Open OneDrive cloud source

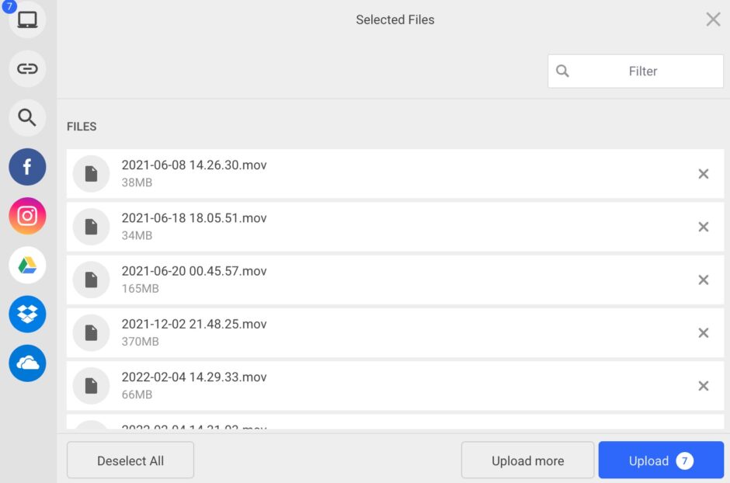tap(27, 363)
